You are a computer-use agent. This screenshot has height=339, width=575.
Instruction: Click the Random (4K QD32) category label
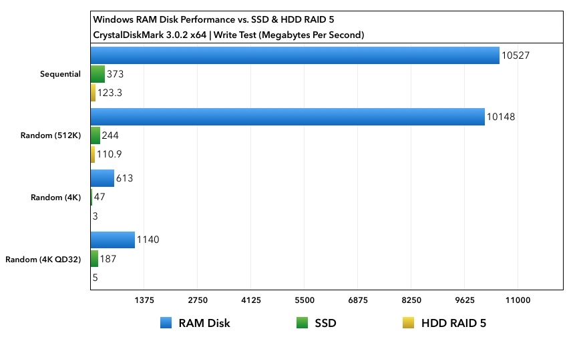pyautogui.click(x=43, y=259)
